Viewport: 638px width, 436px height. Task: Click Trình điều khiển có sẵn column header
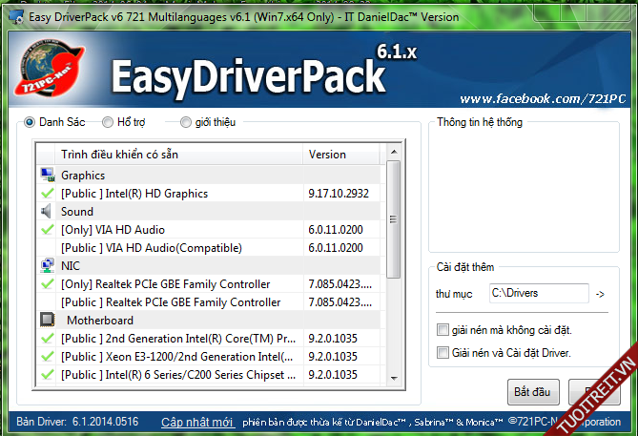[119, 155]
